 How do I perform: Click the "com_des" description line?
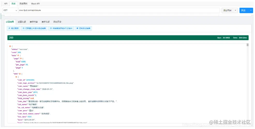click(67, 101)
